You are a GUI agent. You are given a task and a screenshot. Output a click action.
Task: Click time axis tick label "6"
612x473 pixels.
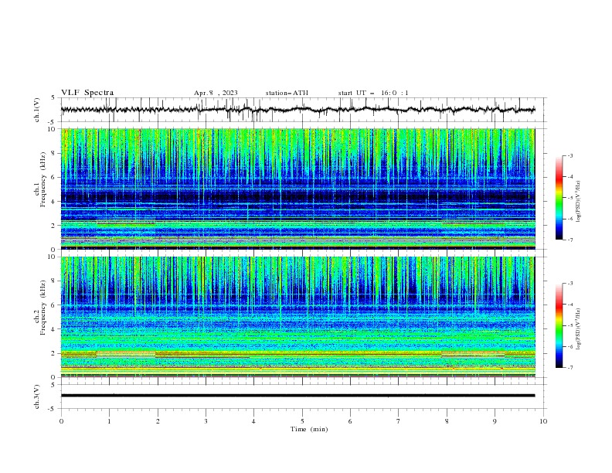[350, 421]
